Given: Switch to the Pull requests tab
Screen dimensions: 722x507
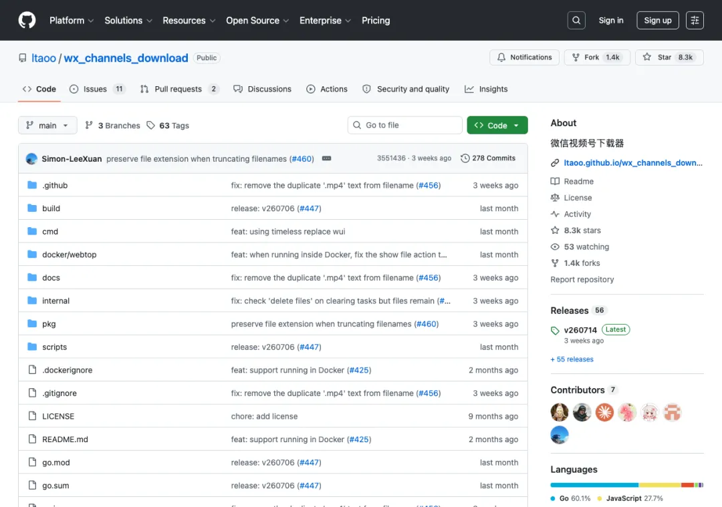Looking at the screenshot, I should tap(180, 89).
